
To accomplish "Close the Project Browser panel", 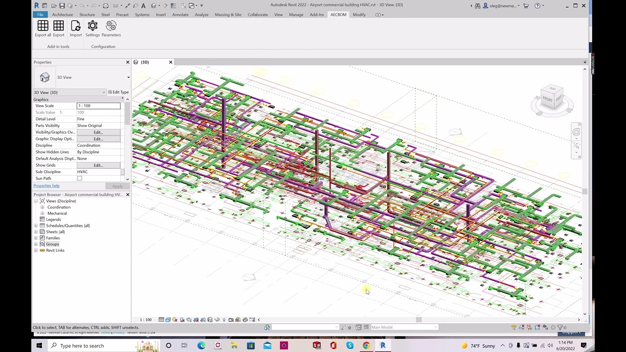I will [x=128, y=195].
